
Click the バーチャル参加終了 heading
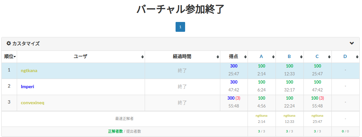coord(181,10)
